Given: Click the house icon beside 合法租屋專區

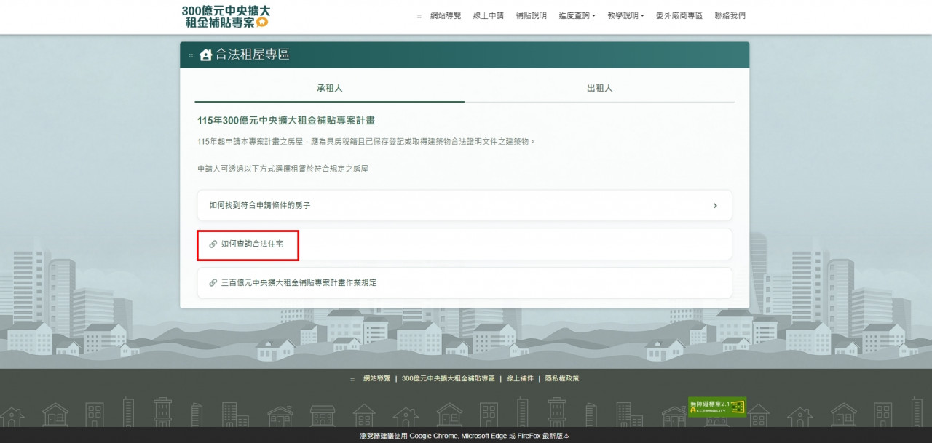Looking at the screenshot, I should 205,55.
